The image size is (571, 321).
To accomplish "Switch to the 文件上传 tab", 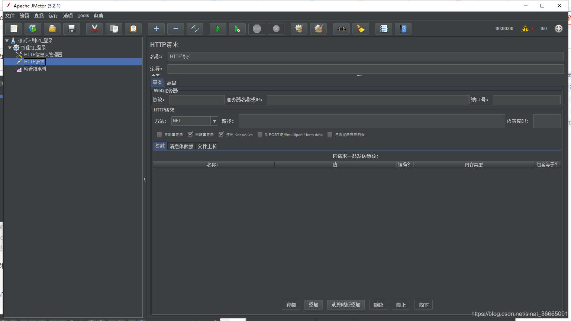I will click(207, 146).
